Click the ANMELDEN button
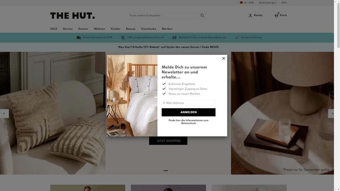340x191 pixels. [188, 112]
